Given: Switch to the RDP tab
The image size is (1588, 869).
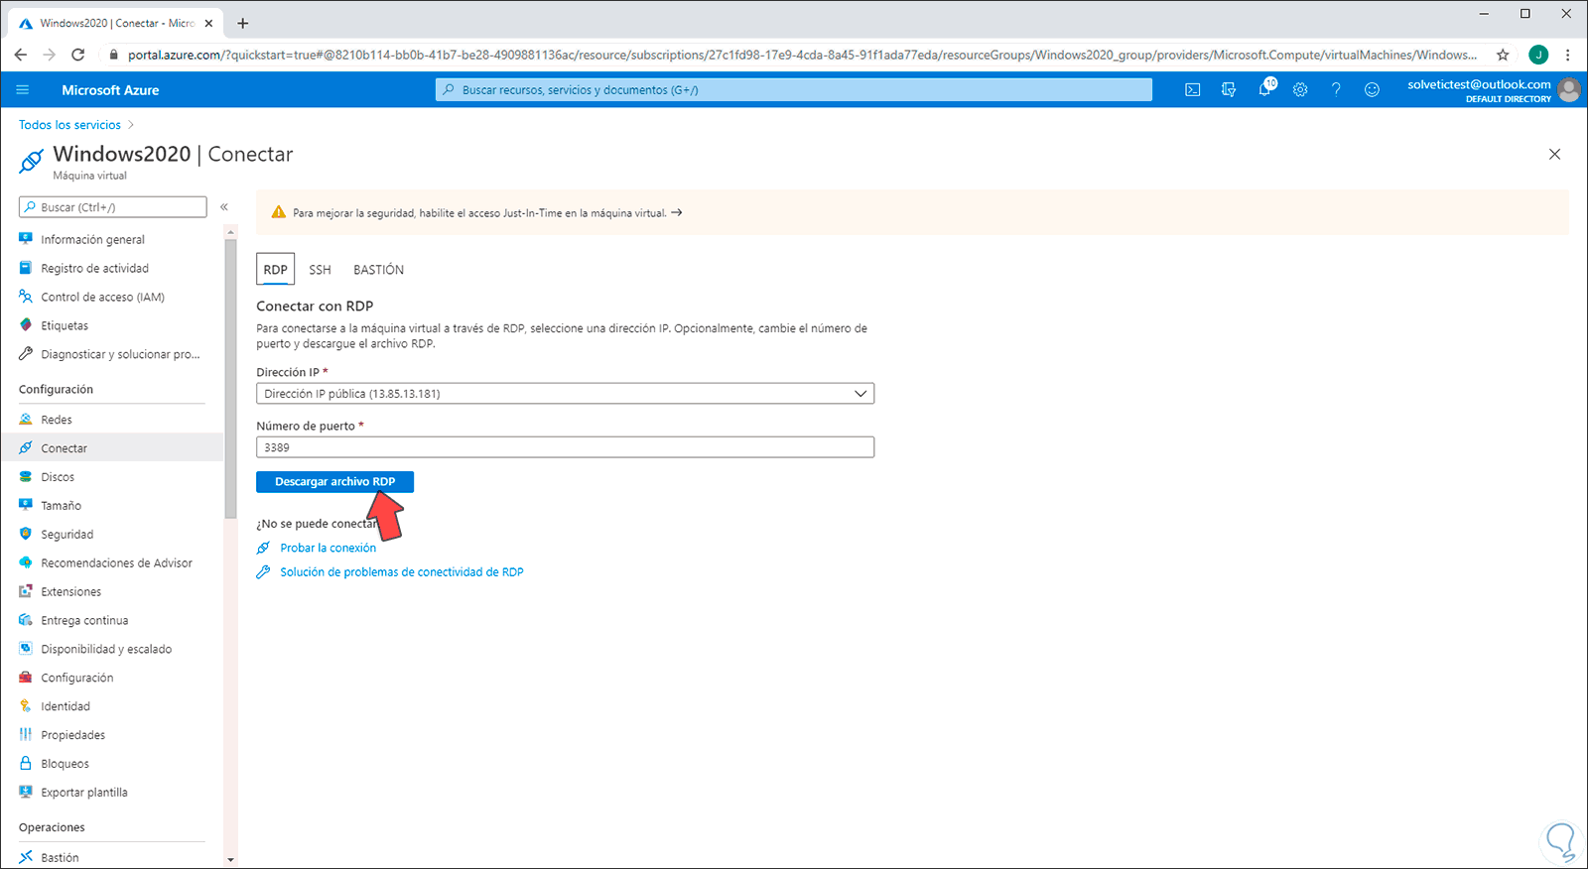Looking at the screenshot, I should click(275, 270).
